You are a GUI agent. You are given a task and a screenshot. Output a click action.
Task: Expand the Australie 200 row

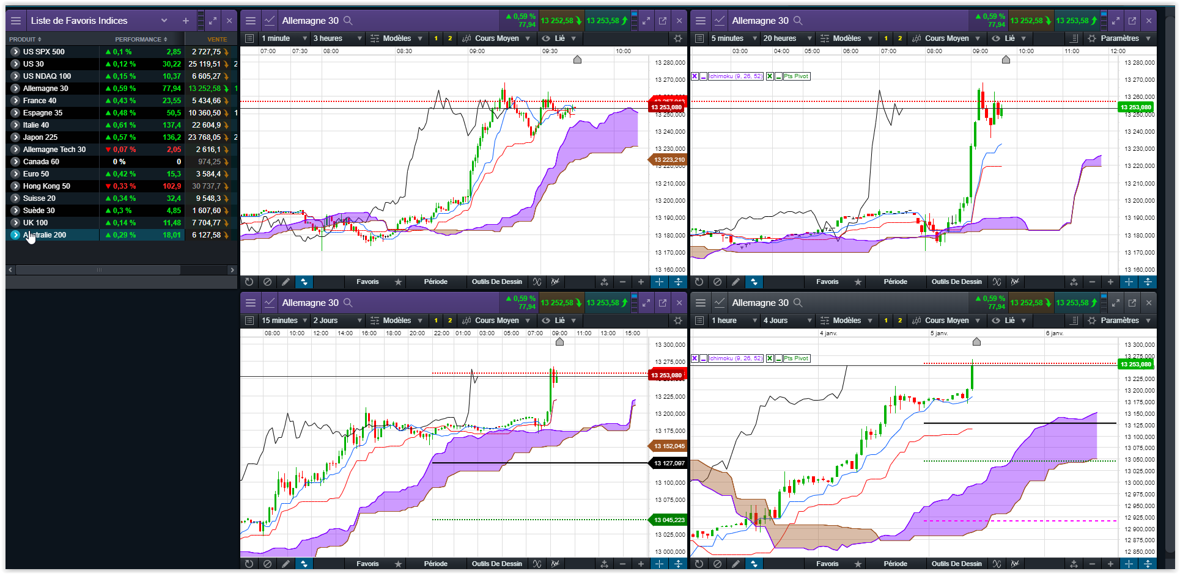pyautogui.click(x=15, y=235)
